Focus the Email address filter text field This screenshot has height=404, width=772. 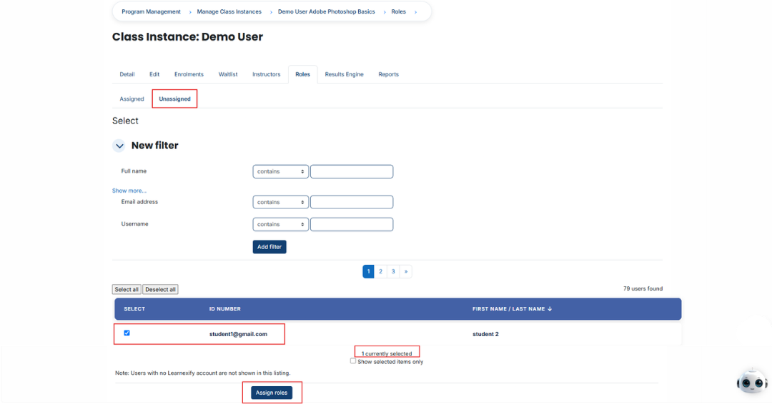352,202
